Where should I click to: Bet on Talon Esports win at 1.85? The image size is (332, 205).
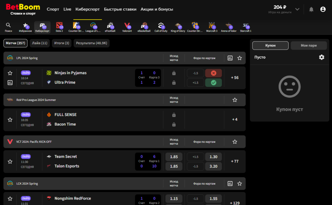pos(174,166)
